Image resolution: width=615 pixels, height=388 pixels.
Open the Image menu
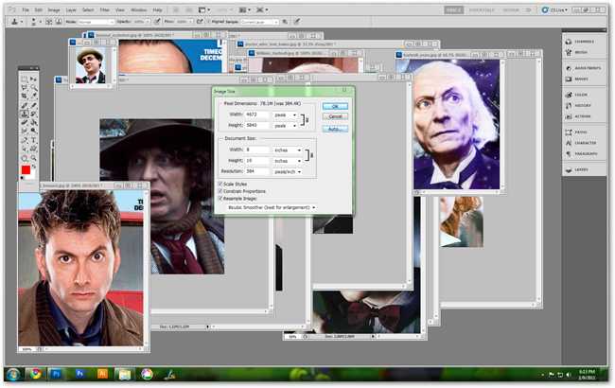[54, 9]
